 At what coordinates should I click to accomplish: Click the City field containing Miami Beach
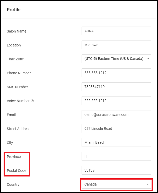coord(116,142)
